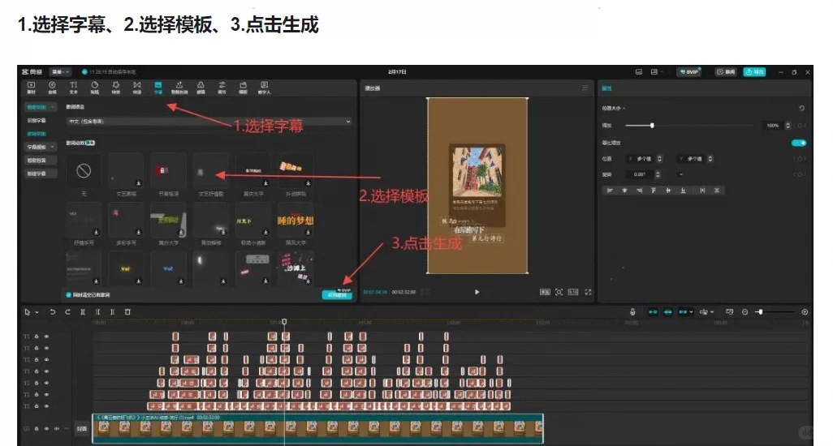
Task: Switch to the 模板 templates tab
Action: point(244,88)
